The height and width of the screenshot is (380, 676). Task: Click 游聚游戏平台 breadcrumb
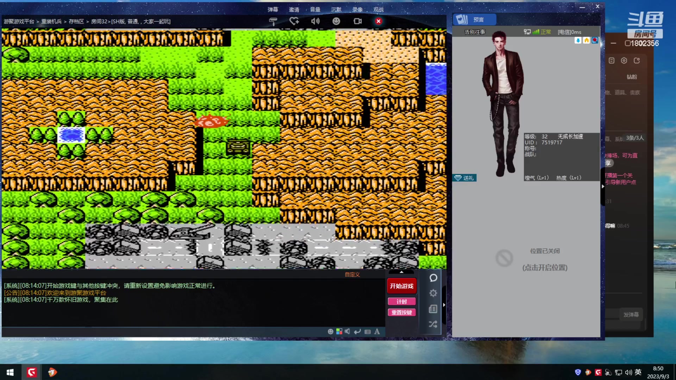pos(19,21)
